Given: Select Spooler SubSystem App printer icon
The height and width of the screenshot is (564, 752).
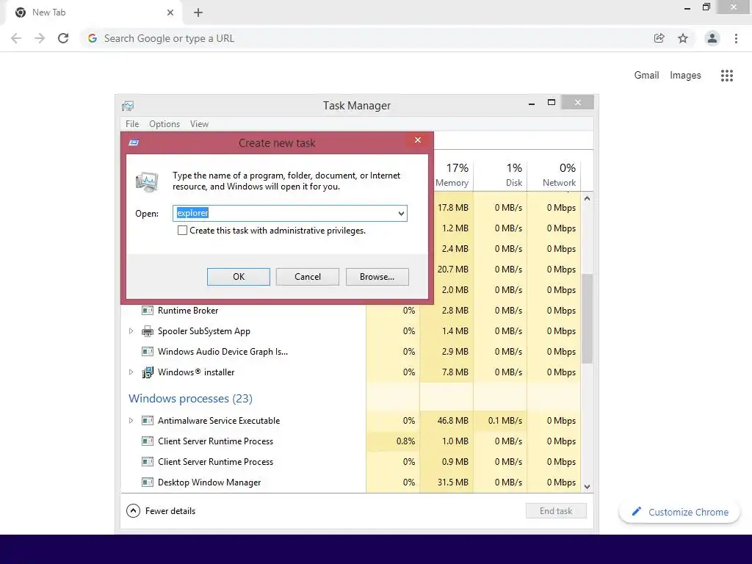Looking at the screenshot, I should coord(147,331).
